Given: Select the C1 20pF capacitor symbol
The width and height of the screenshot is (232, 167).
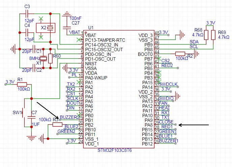Looking at the screenshot, I should coord(34,49).
